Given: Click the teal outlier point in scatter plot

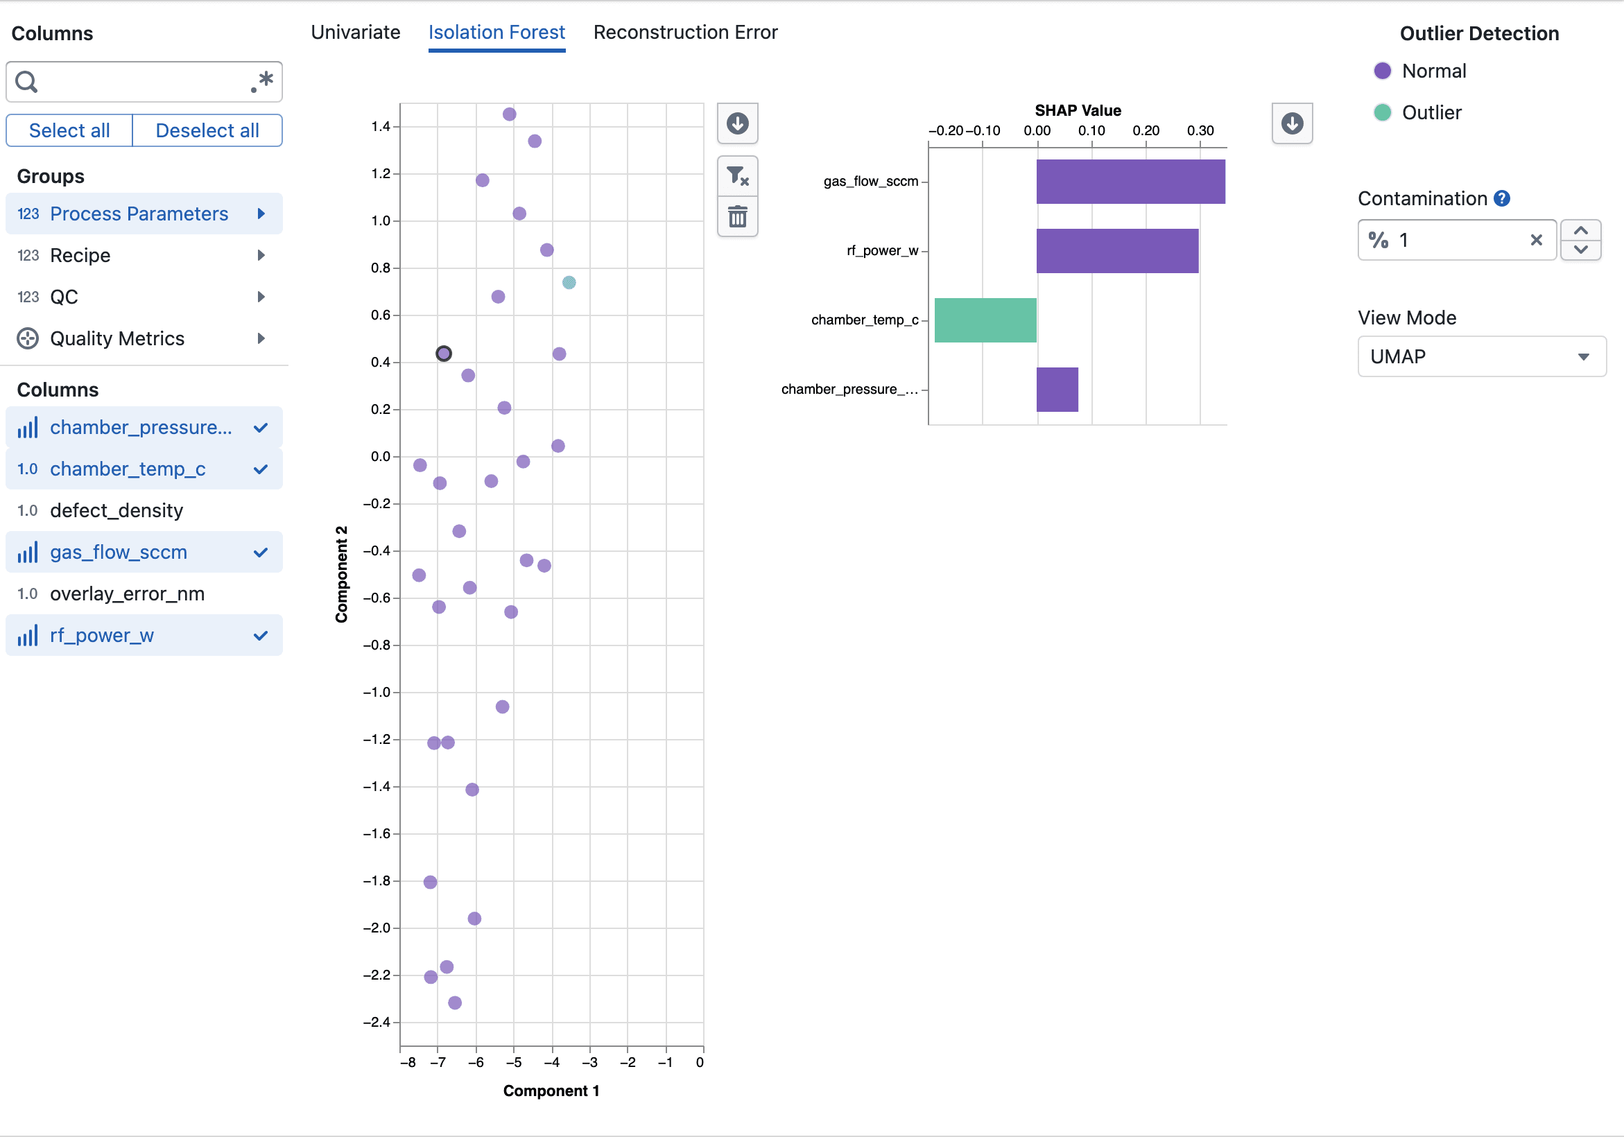Looking at the screenshot, I should 569,283.
